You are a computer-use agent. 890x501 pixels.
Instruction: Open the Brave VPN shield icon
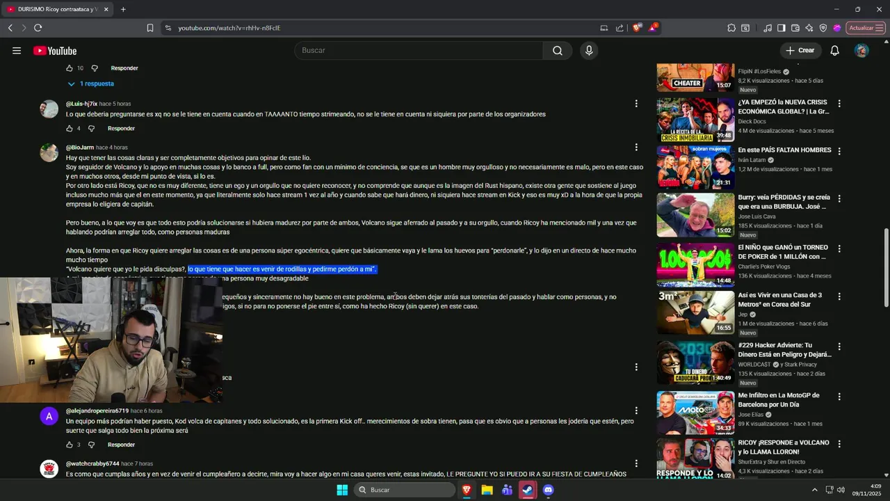click(823, 28)
